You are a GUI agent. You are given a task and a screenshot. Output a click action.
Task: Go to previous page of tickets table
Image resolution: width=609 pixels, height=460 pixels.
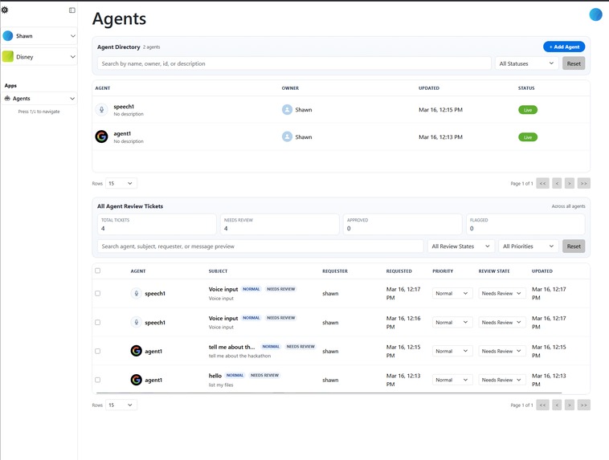click(x=557, y=405)
